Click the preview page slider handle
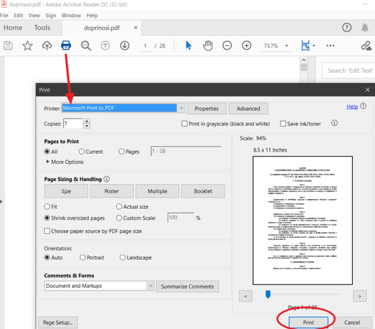The width and height of the screenshot is (375, 329). pyautogui.click(x=268, y=294)
